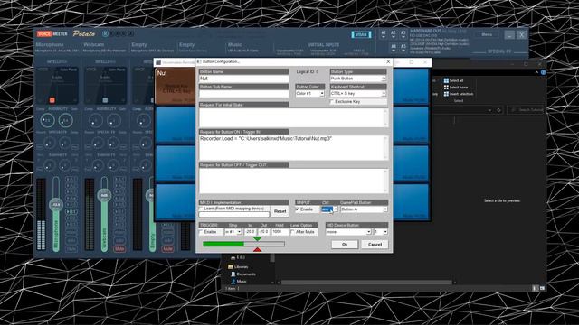Open the HID Device Button dropdown
579x325 pixels.
click(348, 232)
